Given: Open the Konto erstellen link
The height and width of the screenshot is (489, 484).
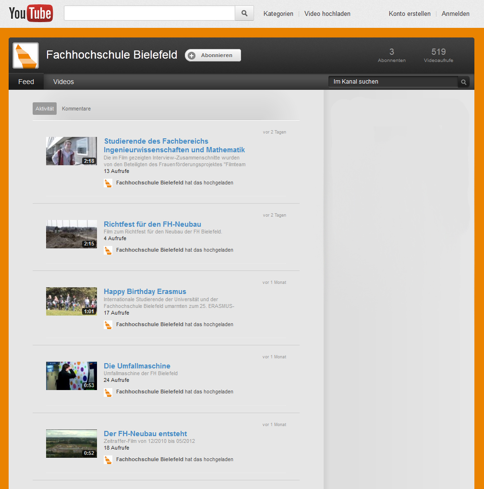Looking at the screenshot, I should click(x=410, y=13).
